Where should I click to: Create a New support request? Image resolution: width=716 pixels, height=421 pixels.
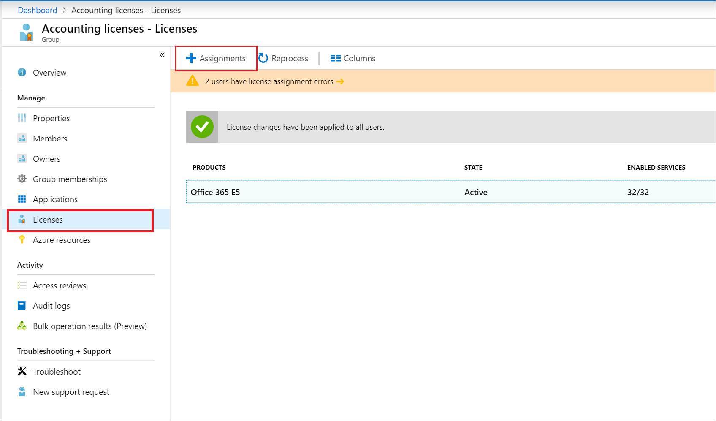pyautogui.click(x=71, y=392)
